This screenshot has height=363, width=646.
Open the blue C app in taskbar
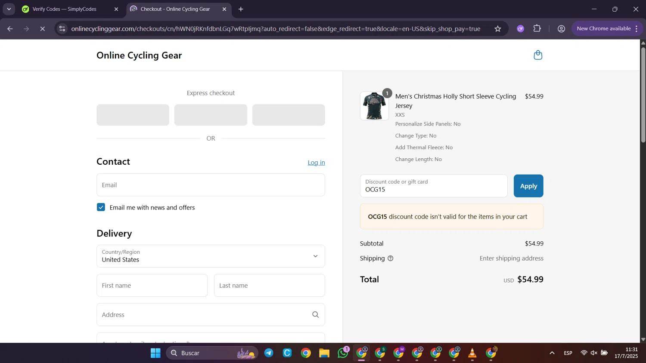tap(287, 353)
